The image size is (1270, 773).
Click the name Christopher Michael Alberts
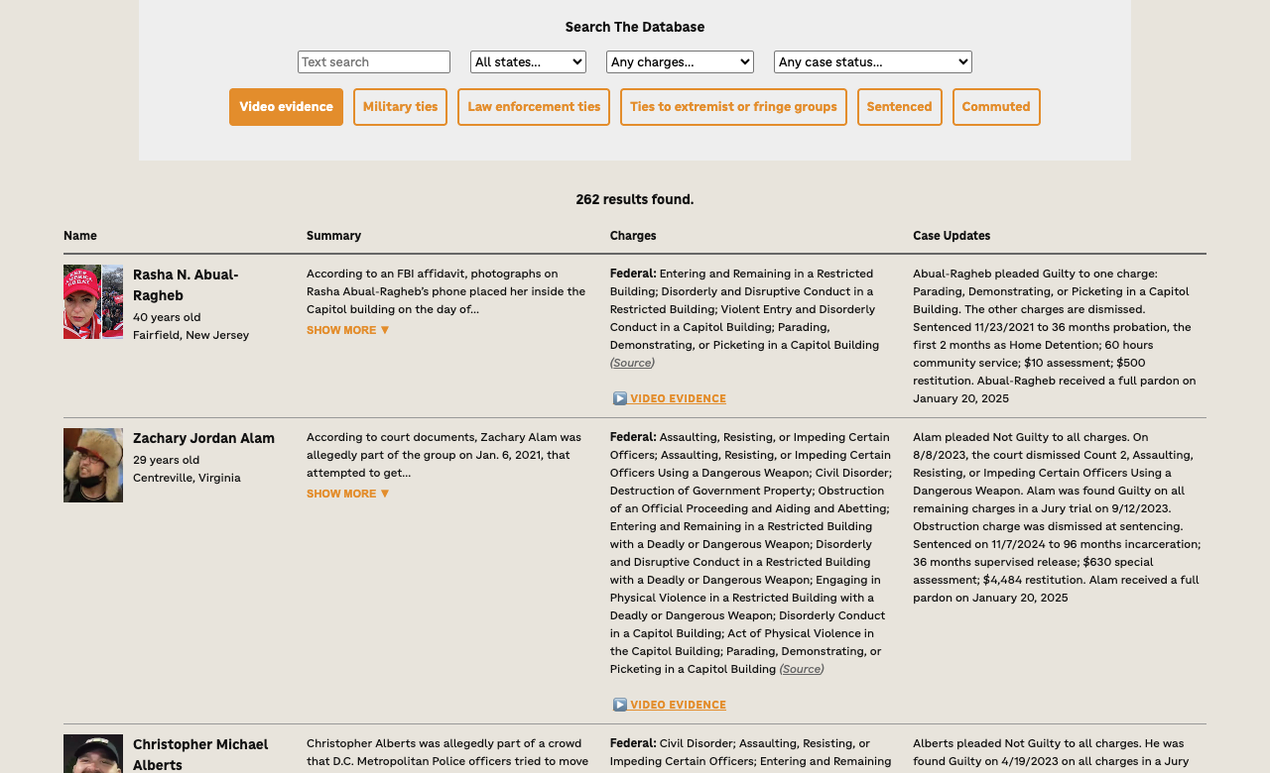(x=200, y=754)
